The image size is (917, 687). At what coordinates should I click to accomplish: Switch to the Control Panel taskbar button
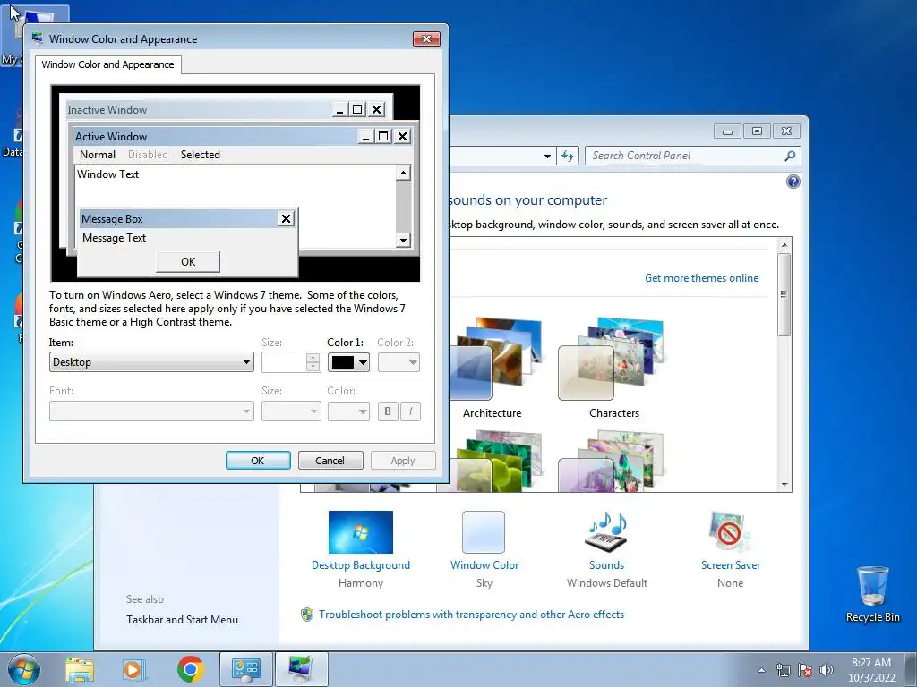tap(245, 669)
